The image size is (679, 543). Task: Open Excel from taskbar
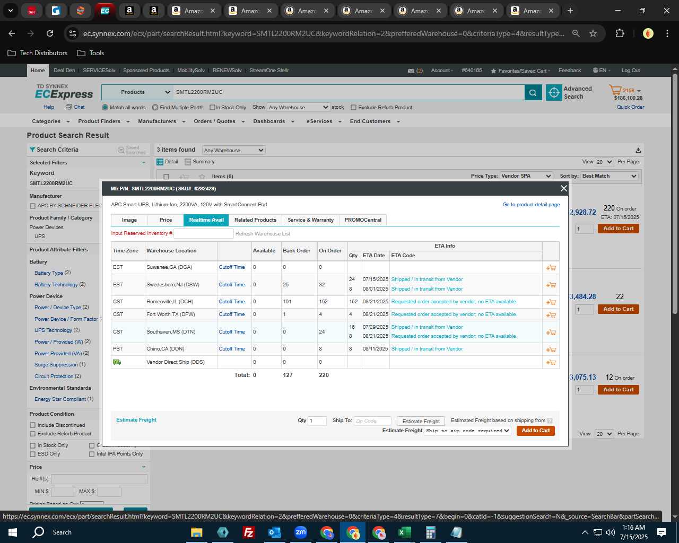tap(404, 532)
